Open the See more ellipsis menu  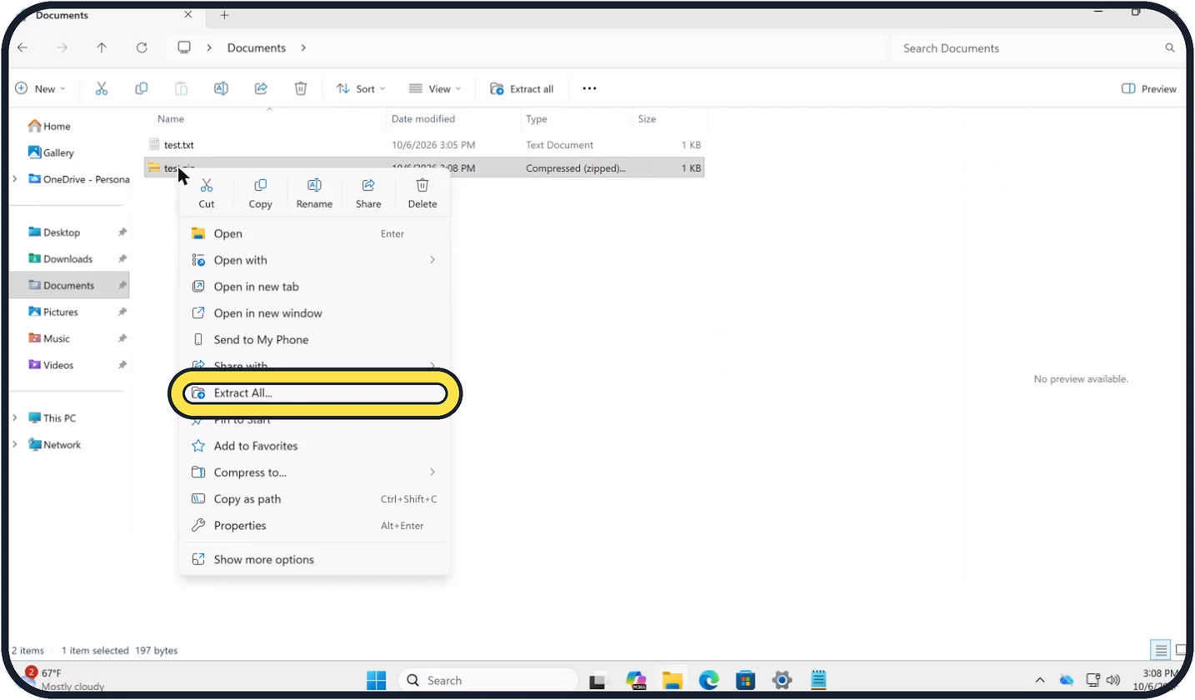point(589,88)
